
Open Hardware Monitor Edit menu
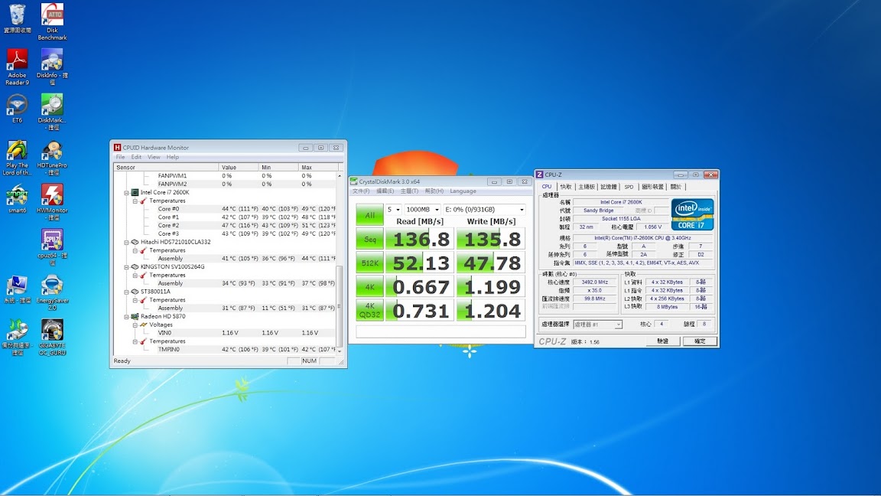point(136,157)
